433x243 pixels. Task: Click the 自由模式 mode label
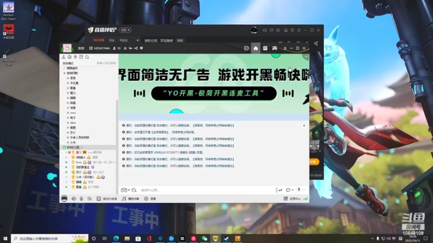point(68,63)
